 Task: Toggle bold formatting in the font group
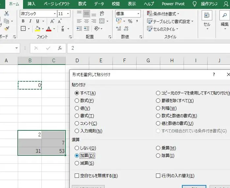23,21
